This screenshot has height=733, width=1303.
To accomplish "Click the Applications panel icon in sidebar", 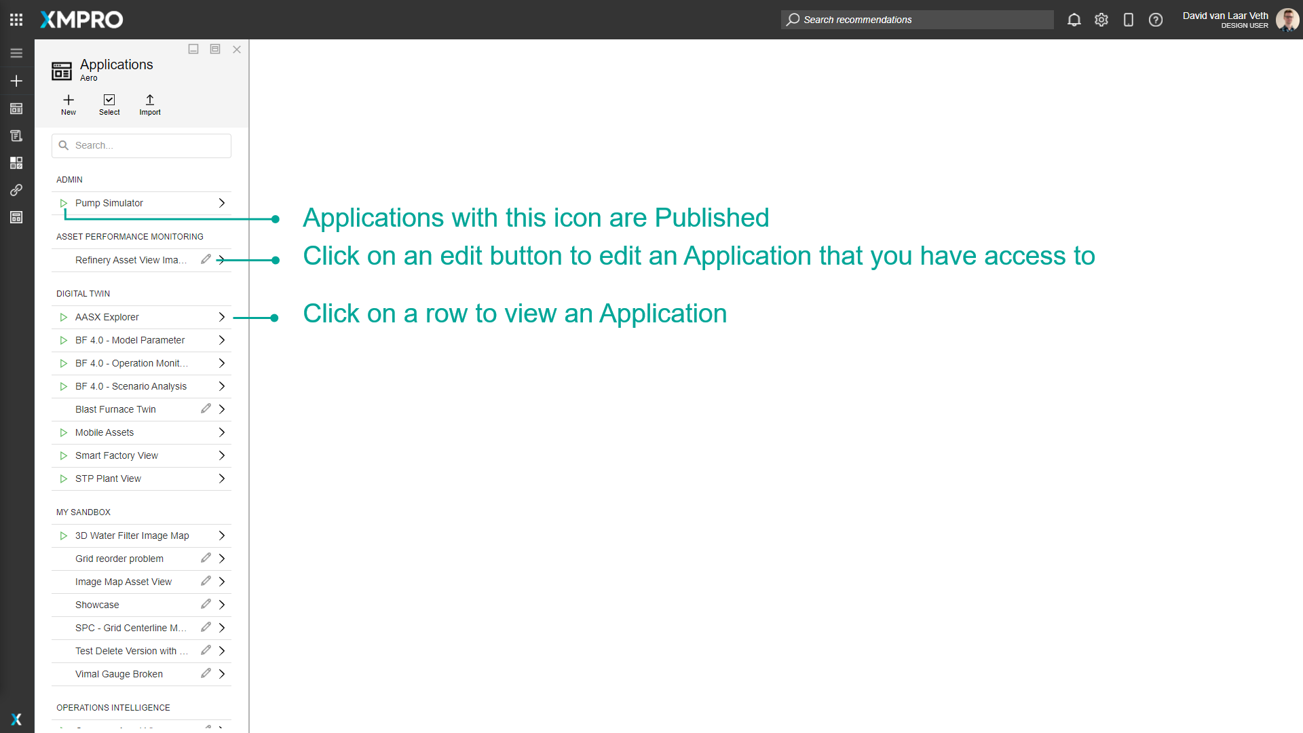I will pyautogui.click(x=16, y=109).
